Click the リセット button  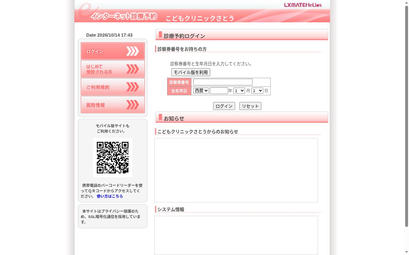[x=250, y=106]
